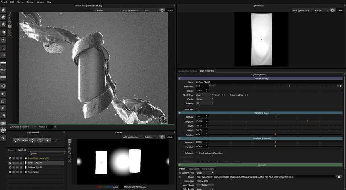This screenshot has width=346, height=190.
Task: Open the Content Type dropdown
Action: [205, 173]
